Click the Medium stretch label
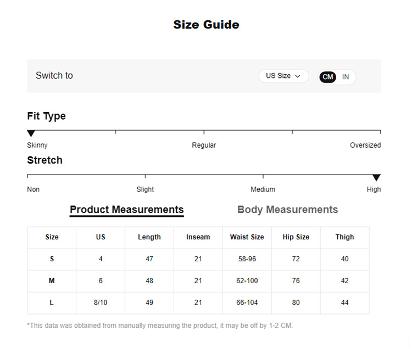 click(263, 189)
